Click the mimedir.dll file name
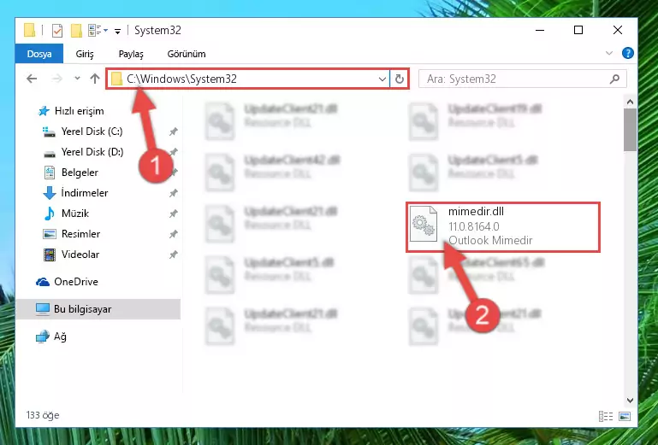 tap(476, 212)
